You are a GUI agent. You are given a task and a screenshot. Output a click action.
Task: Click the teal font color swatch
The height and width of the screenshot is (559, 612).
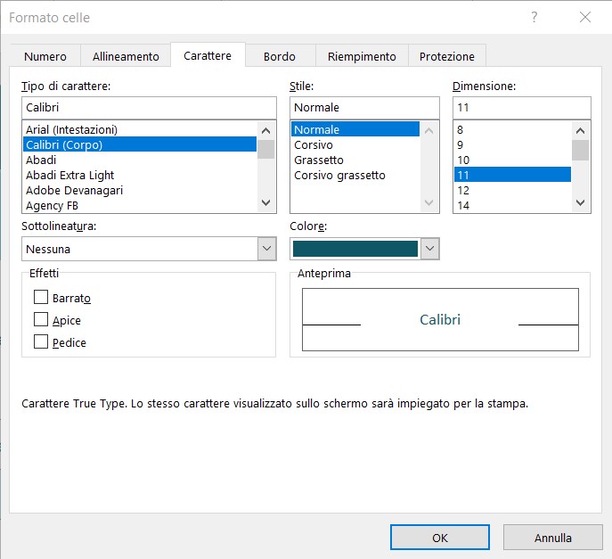(x=355, y=249)
